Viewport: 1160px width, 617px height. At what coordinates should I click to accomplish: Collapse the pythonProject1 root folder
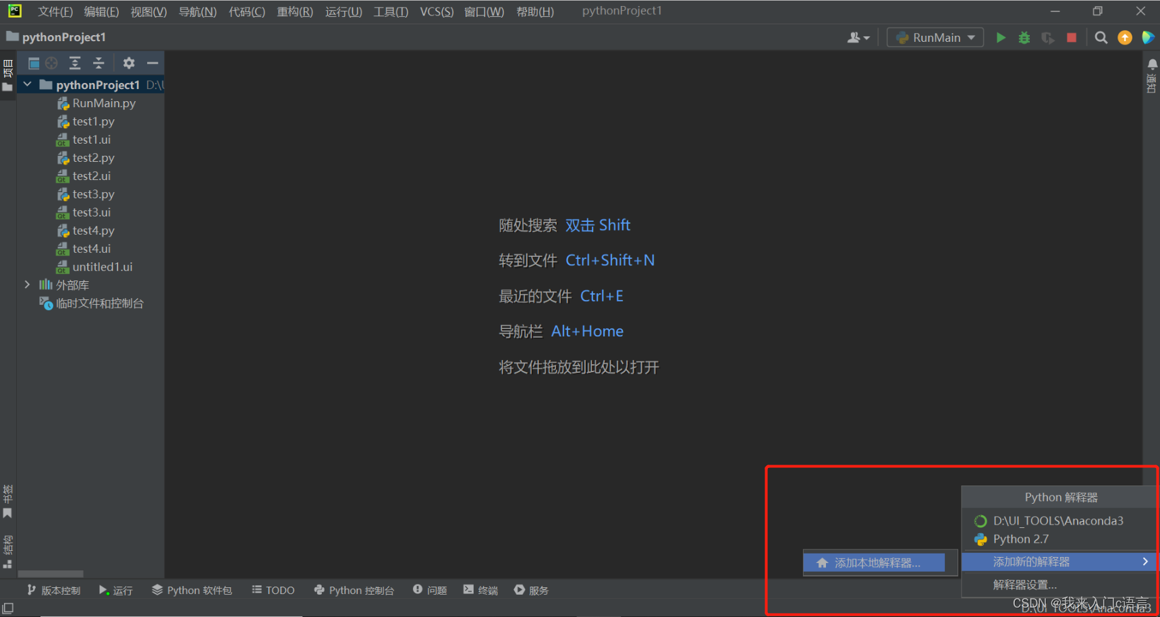28,84
